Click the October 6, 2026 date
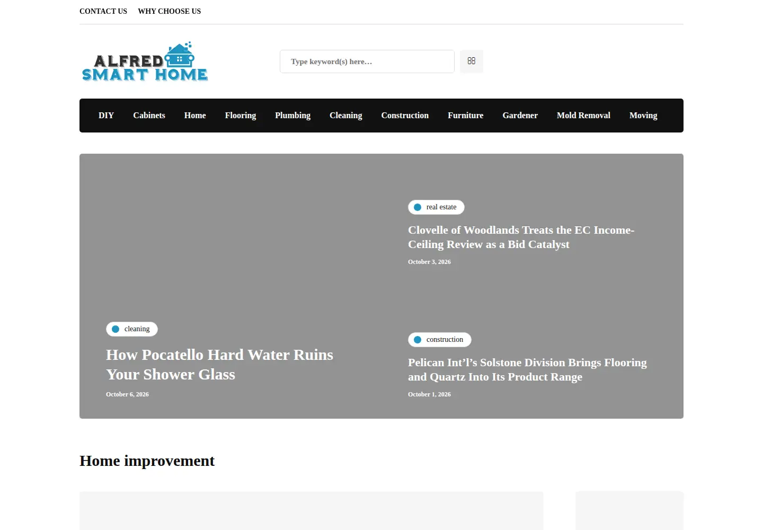 (127, 394)
